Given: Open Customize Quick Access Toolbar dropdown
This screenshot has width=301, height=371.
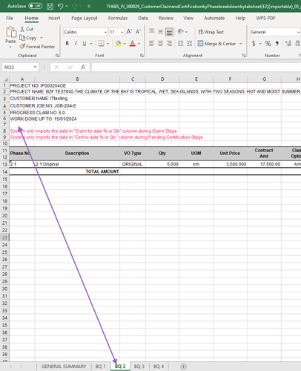Looking at the screenshot, I should 89,6.
